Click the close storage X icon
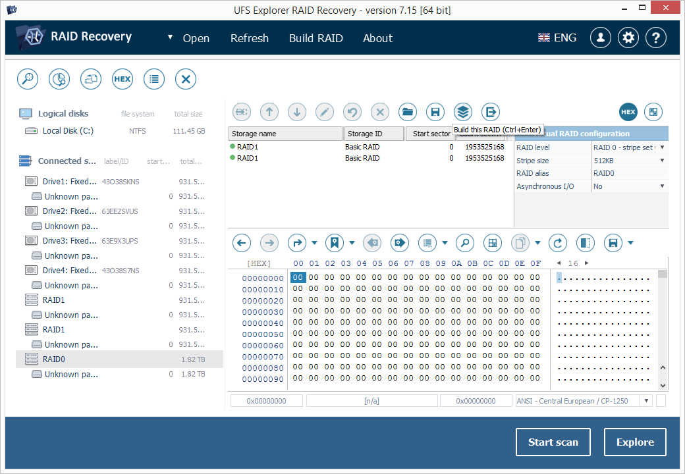This screenshot has width=685, height=474. pos(186,79)
